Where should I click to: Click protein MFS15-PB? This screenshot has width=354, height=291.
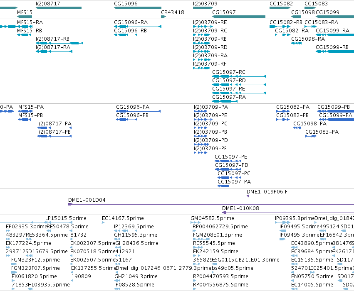(25, 120)
